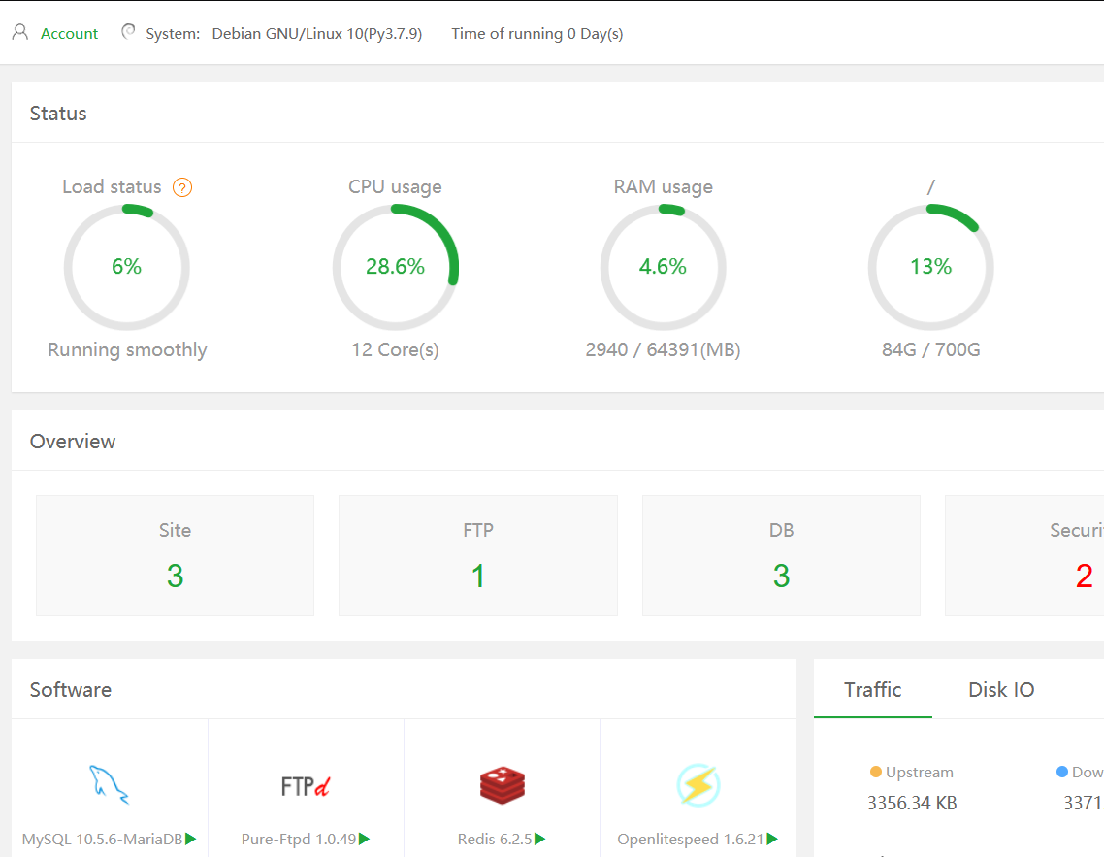The width and height of the screenshot is (1104, 857).
Task: Click the '12 Core(s)' text
Action: click(x=395, y=350)
